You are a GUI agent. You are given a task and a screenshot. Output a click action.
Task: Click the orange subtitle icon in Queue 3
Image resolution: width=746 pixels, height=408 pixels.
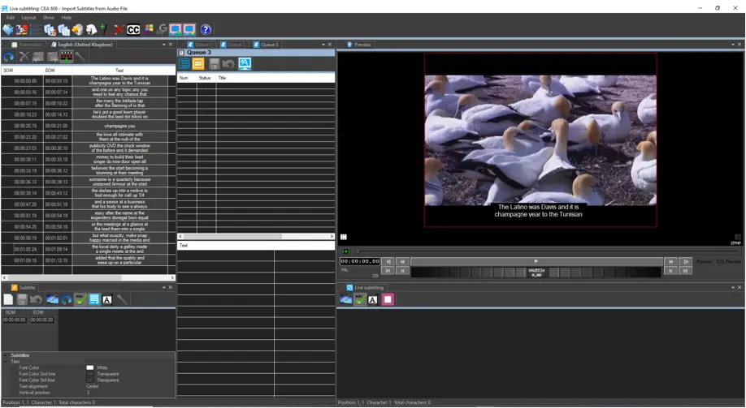[x=198, y=64]
